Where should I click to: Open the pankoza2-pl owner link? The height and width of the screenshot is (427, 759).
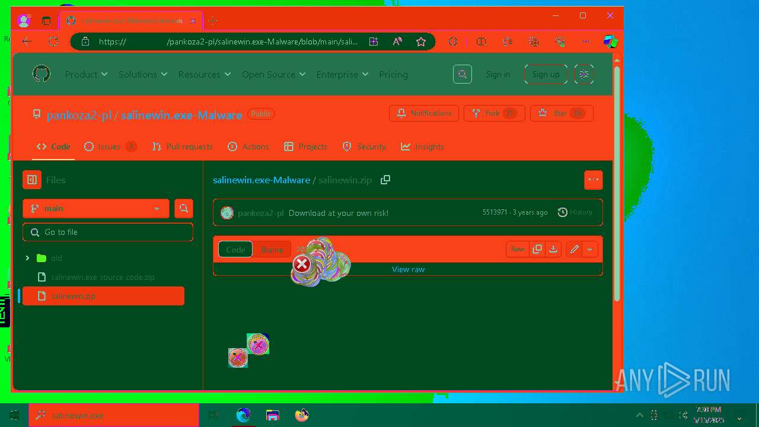[79, 115]
